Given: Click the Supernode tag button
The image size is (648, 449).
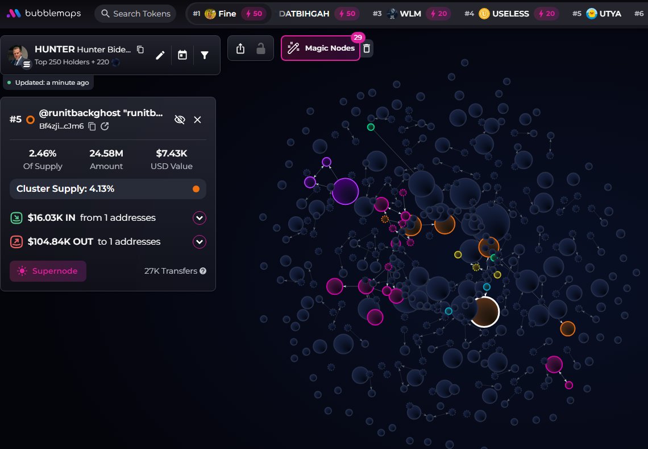Looking at the screenshot, I should pos(48,271).
